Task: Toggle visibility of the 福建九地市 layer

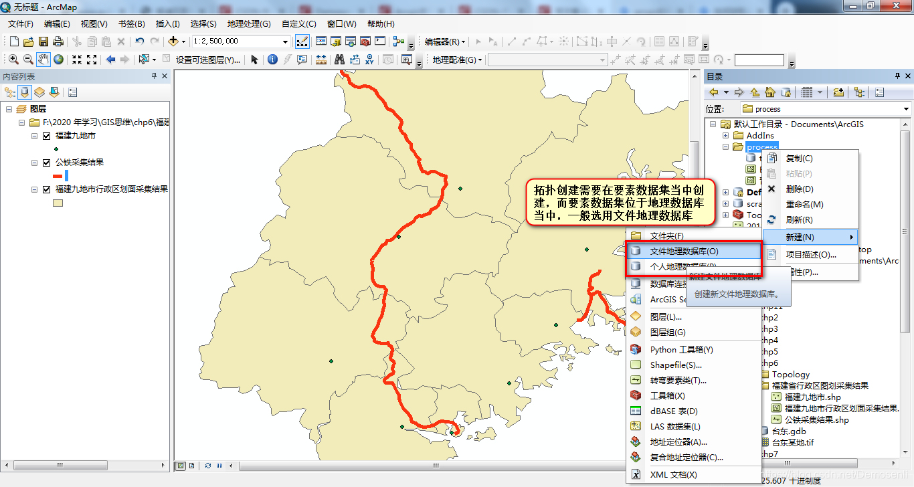Action: click(x=46, y=136)
